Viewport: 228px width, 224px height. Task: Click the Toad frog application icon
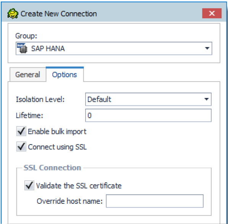coord(13,13)
